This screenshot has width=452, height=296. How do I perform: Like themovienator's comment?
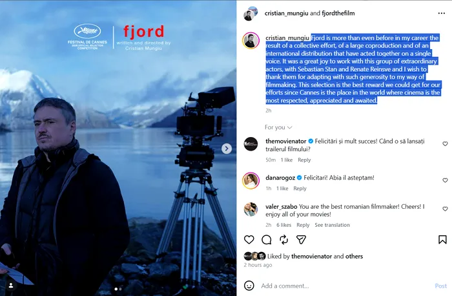pyautogui.click(x=445, y=143)
